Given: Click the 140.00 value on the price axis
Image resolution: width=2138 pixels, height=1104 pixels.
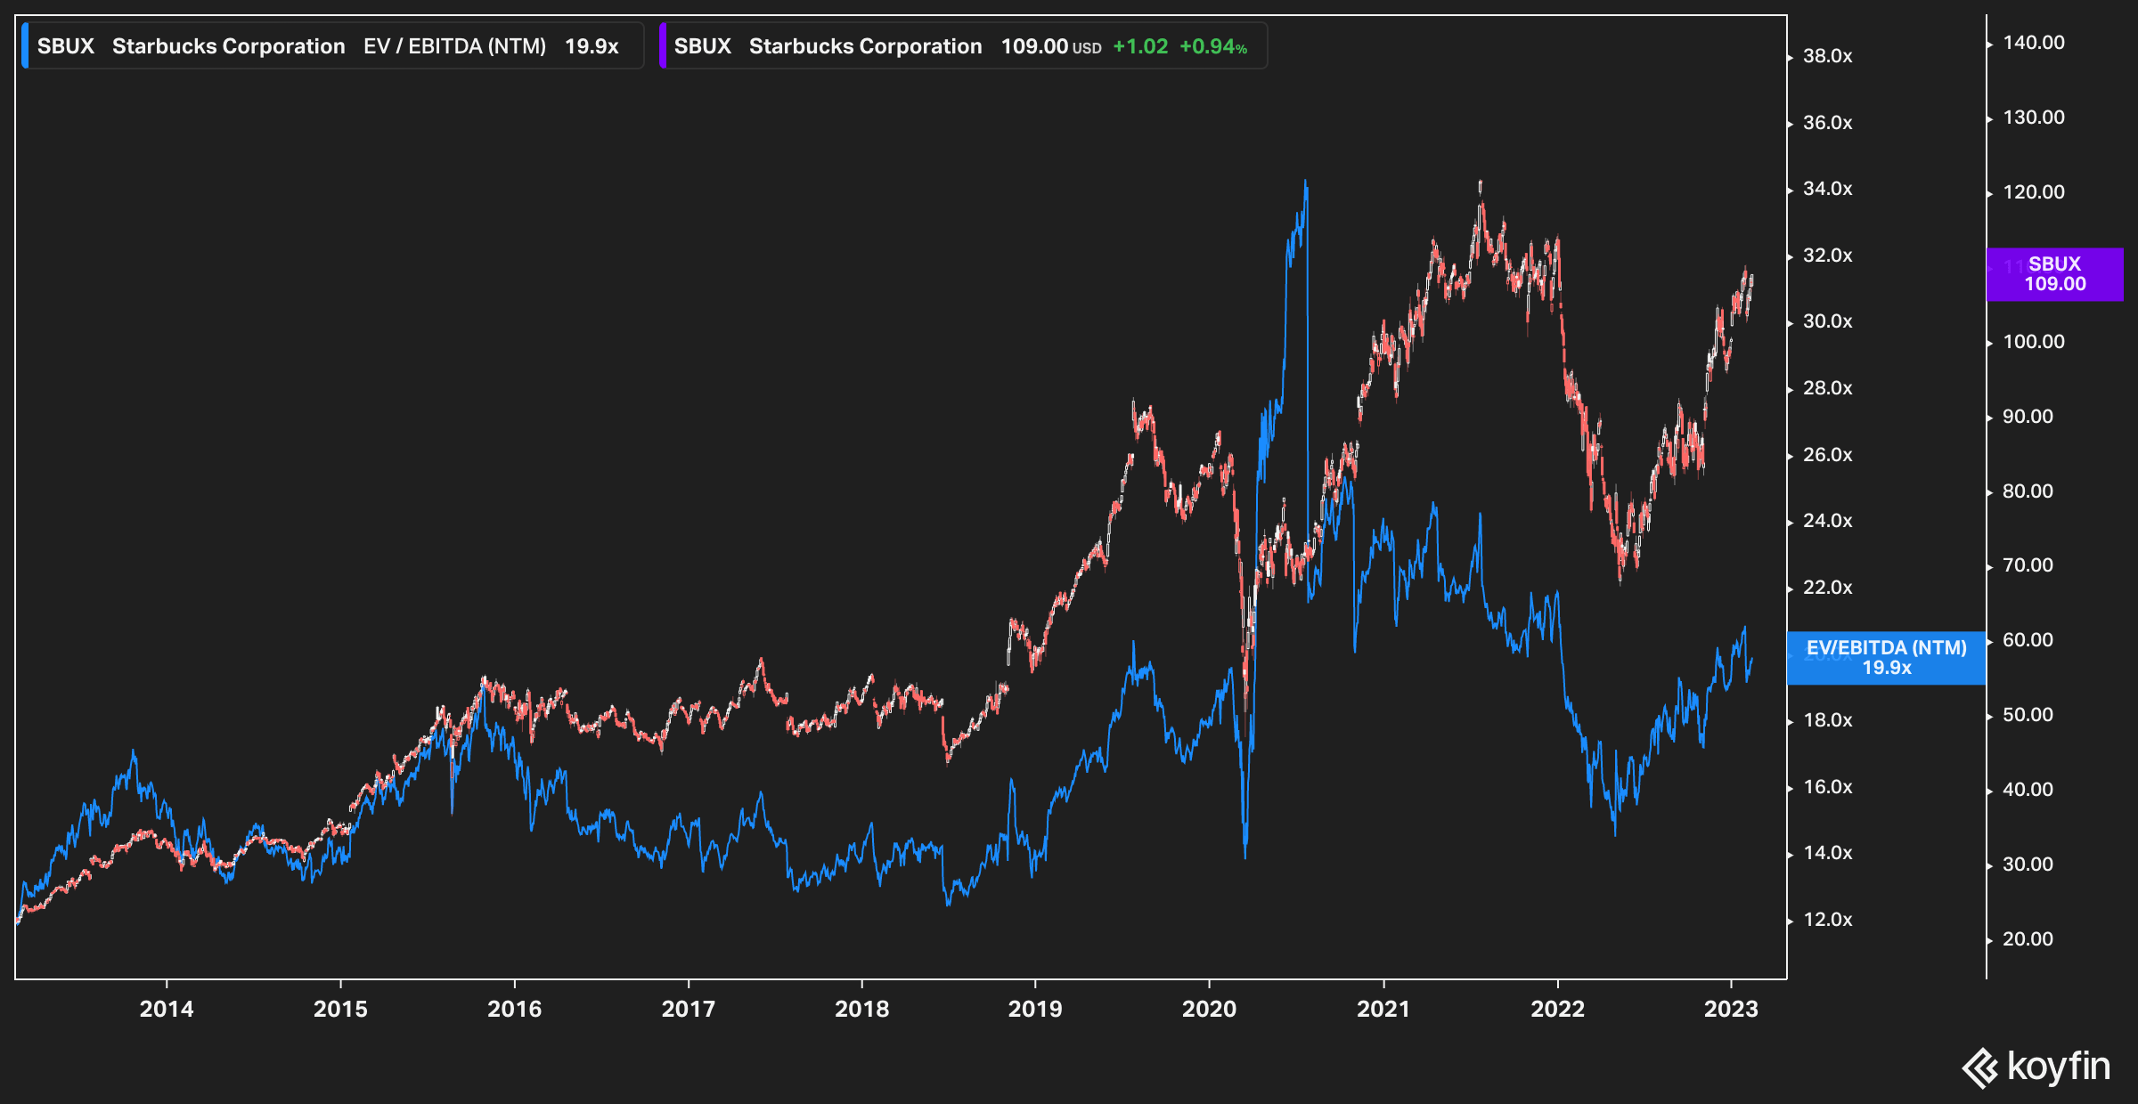Looking at the screenshot, I should (2033, 43).
